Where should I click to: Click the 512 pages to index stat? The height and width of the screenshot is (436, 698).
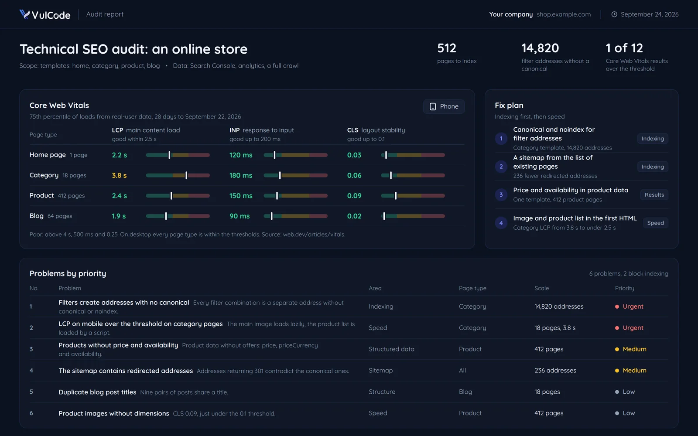pyautogui.click(x=457, y=53)
